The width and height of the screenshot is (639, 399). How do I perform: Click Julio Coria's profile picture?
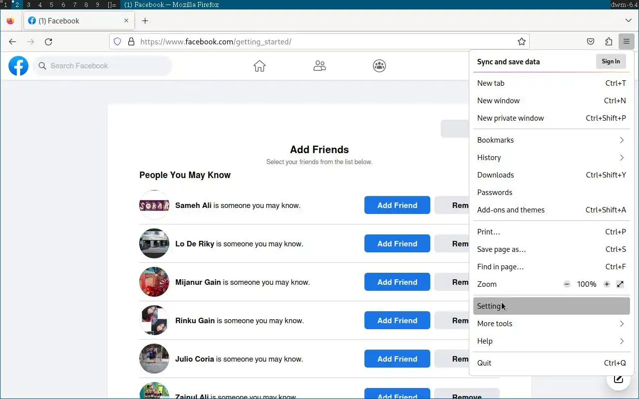pyautogui.click(x=154, y=359)
